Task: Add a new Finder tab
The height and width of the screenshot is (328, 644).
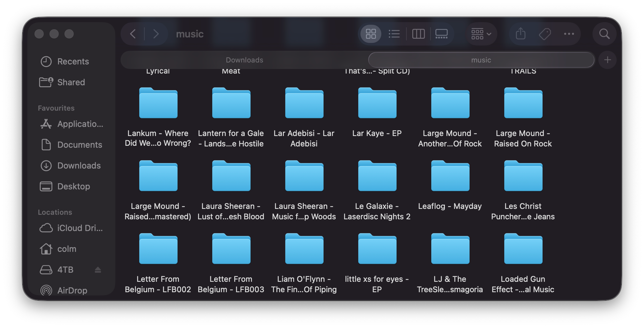Action: coord(607,60)
